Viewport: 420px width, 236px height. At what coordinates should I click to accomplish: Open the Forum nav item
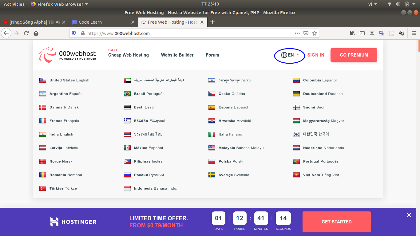(212, 55)
